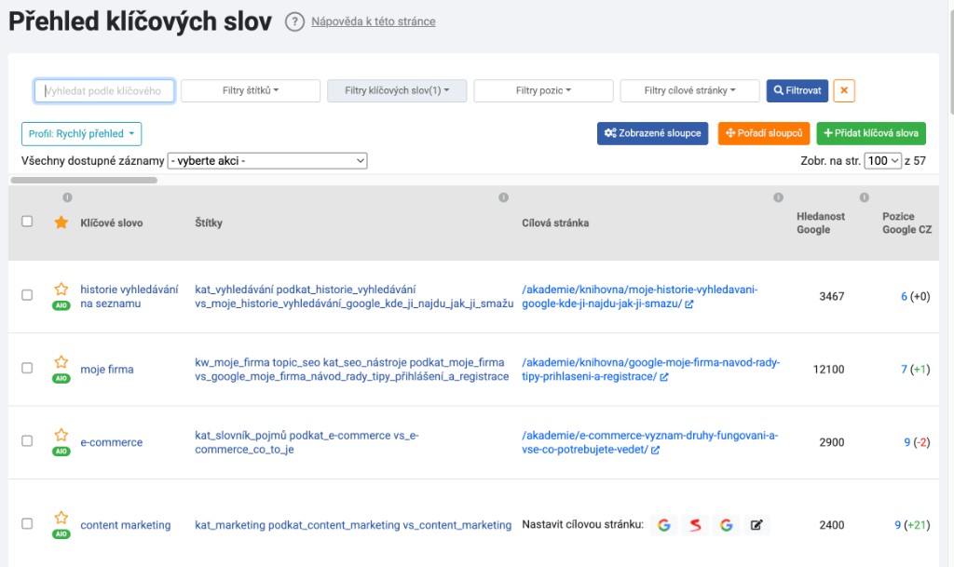
Task: Click AIO badge in 'content marketing' row
Action: (61, 534)
